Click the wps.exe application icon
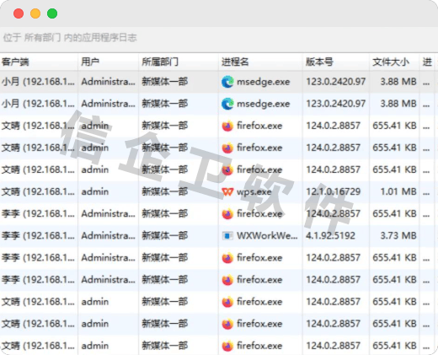Screen dimensions: 438x355 click(227, 192)
